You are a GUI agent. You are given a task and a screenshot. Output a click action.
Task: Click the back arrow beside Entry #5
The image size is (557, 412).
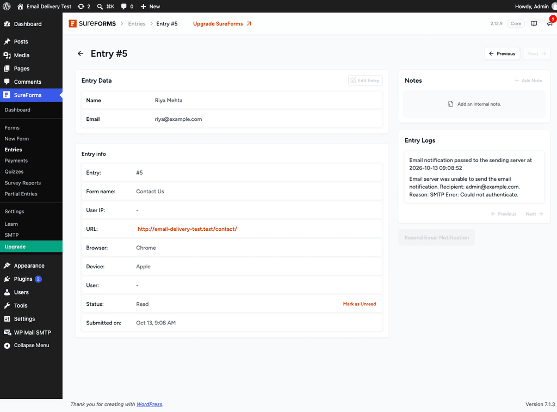81,54
